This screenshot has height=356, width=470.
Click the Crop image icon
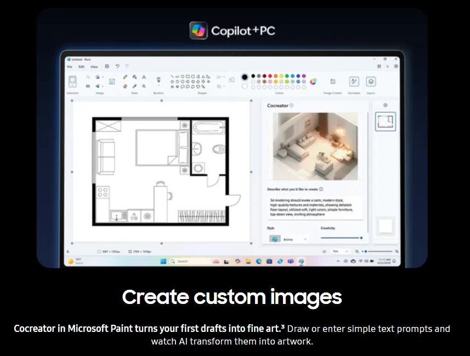pos(88,77)
